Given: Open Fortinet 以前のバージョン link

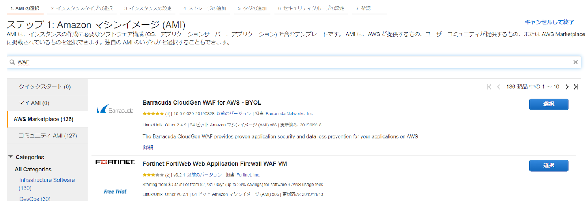Looking at the screenshot, I should click(204, 175).
